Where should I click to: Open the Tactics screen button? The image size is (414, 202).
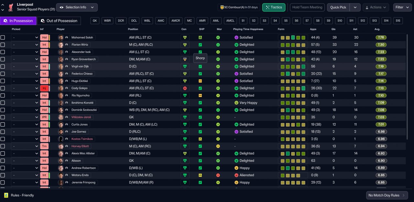point(274,7)
